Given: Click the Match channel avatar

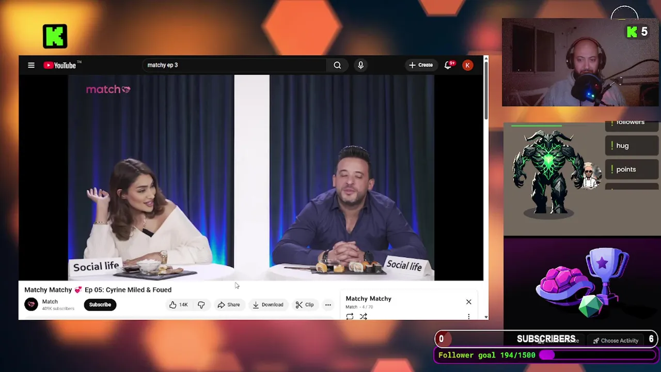Looking at the screenshot, I should click(x=32, y=304).
